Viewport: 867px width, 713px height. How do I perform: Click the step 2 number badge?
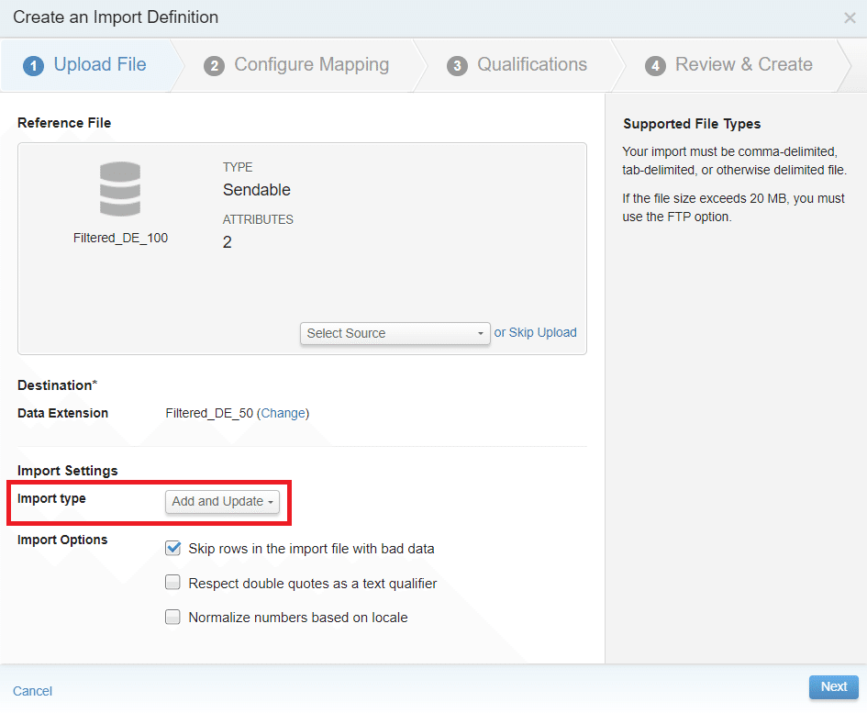click(x=214, y=66)
